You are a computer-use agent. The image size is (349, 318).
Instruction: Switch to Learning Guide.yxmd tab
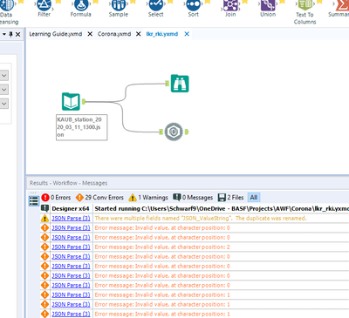[56, 34]
